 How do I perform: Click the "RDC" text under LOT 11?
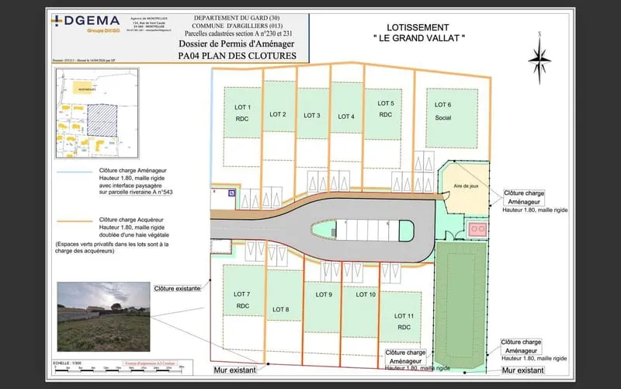tap(404, 328)
